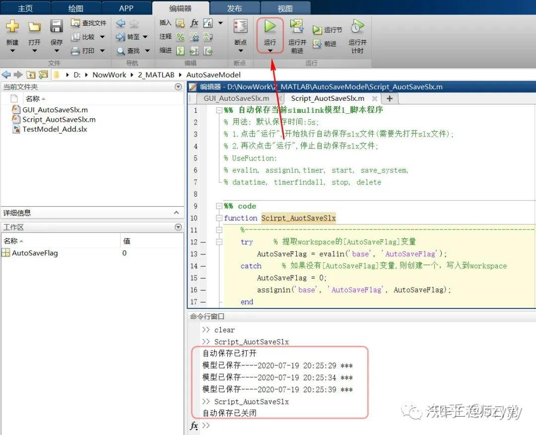Save the file with the 保存 icon

(56, 25)
